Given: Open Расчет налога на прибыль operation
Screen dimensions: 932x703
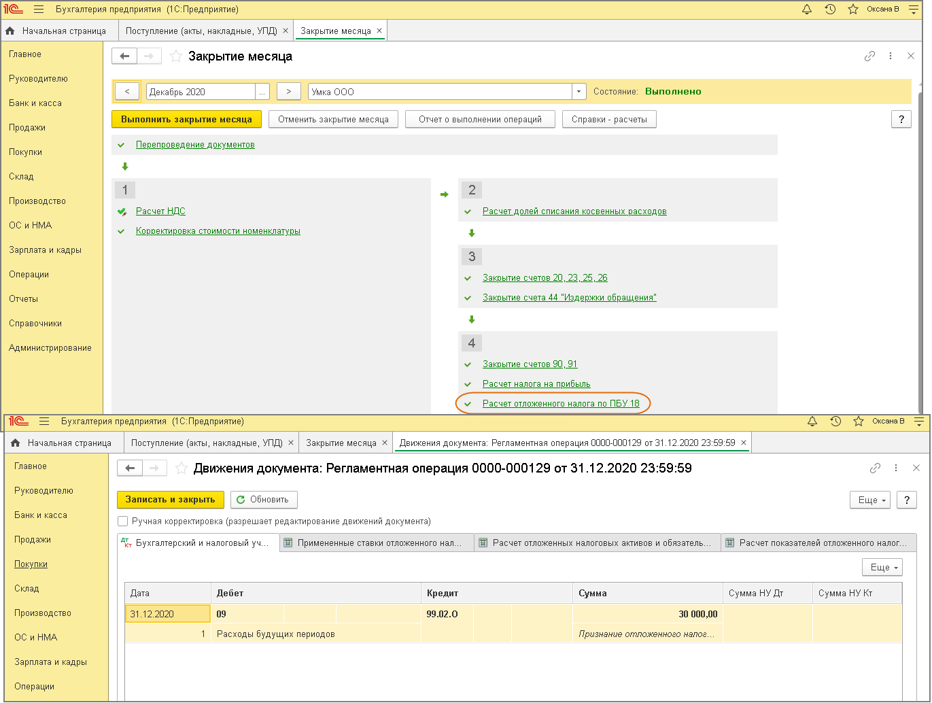Looking at the screenshot, I should (x=536, y=384).
